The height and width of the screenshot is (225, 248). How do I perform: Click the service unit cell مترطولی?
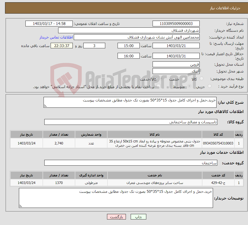[91, 183]
